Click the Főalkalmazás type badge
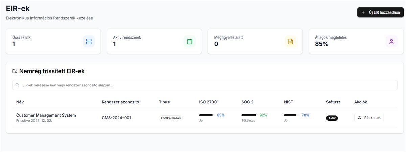The width and height of the screenshot is (406, 152). pyautogui.click(x=171, y=118)
